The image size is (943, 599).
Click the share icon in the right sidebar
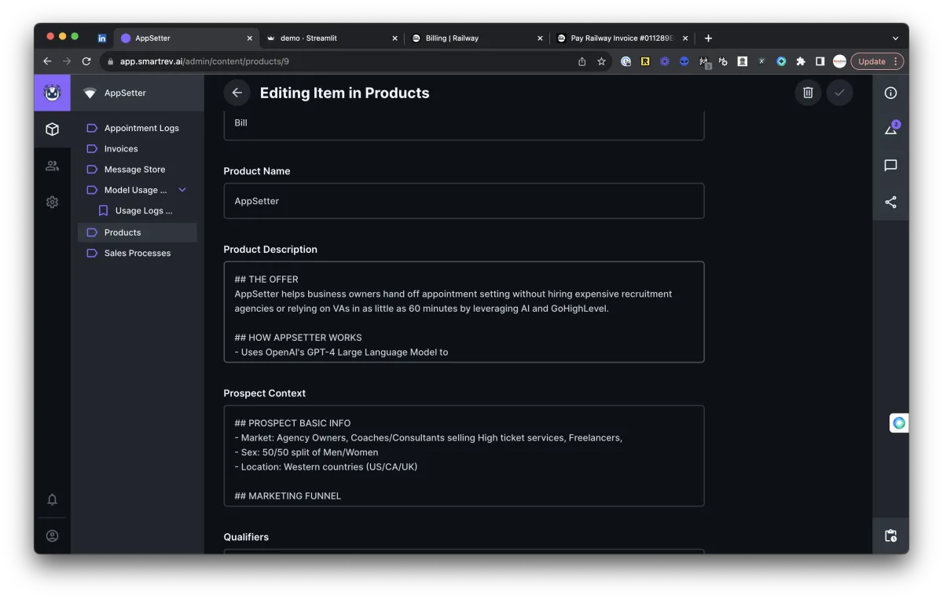click(x=890, y=202)
